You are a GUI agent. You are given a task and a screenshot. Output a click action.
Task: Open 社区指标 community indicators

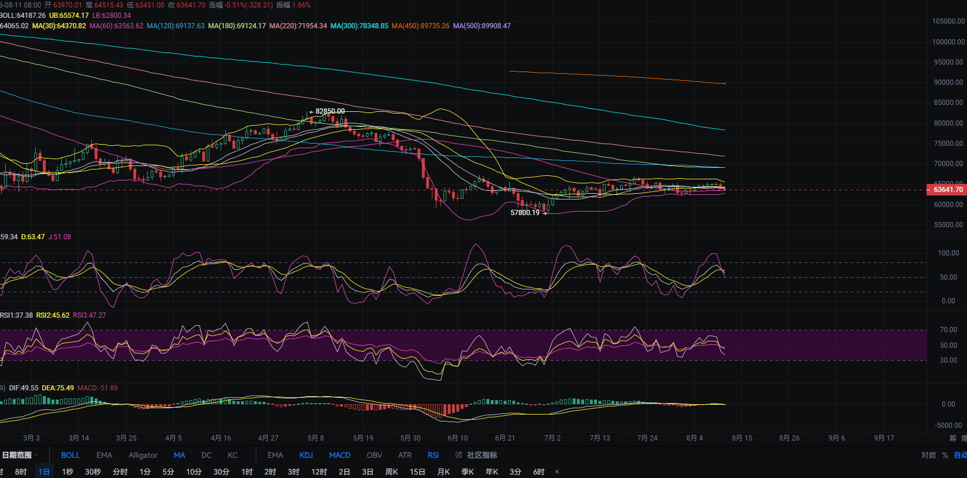(x=482, y=455)
